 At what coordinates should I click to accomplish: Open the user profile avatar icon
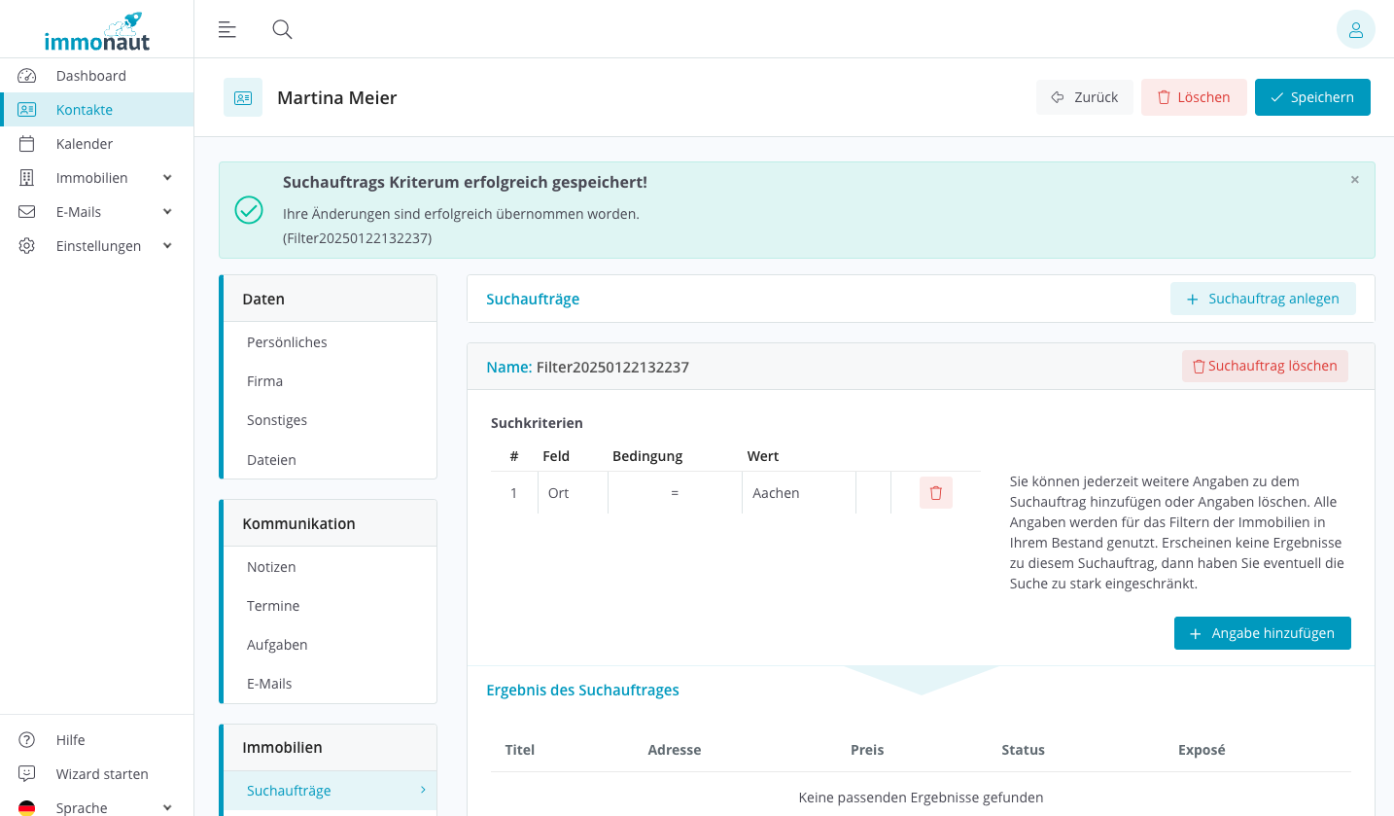coord(1355,29)
